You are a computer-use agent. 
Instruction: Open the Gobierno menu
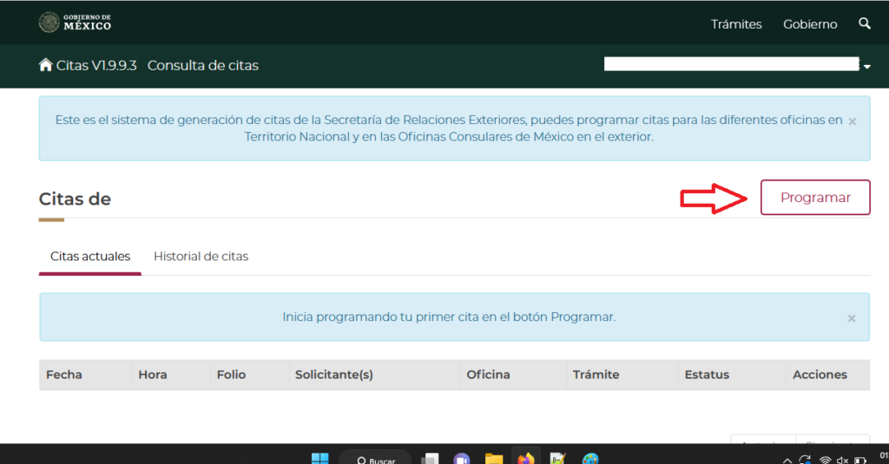click(x=810, y=24)
